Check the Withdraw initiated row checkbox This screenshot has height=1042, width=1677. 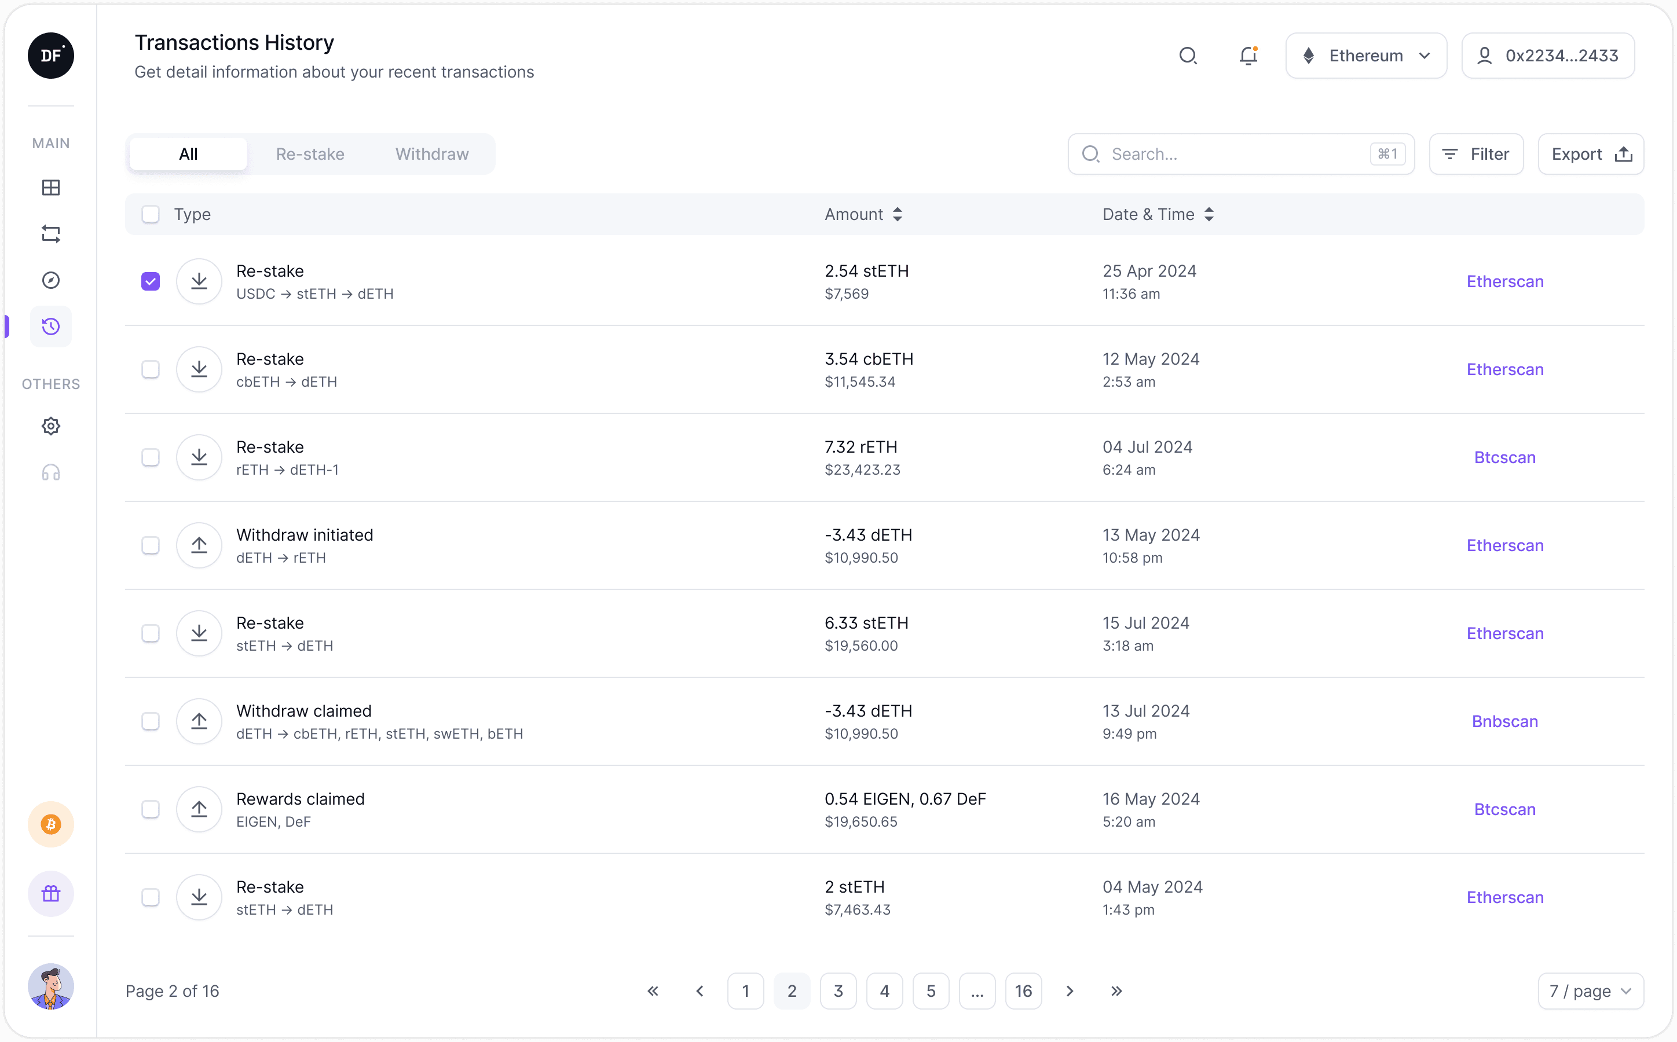click(x=150, y=545)
